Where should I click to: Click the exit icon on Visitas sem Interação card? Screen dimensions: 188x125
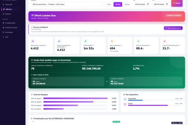(164, 41)
